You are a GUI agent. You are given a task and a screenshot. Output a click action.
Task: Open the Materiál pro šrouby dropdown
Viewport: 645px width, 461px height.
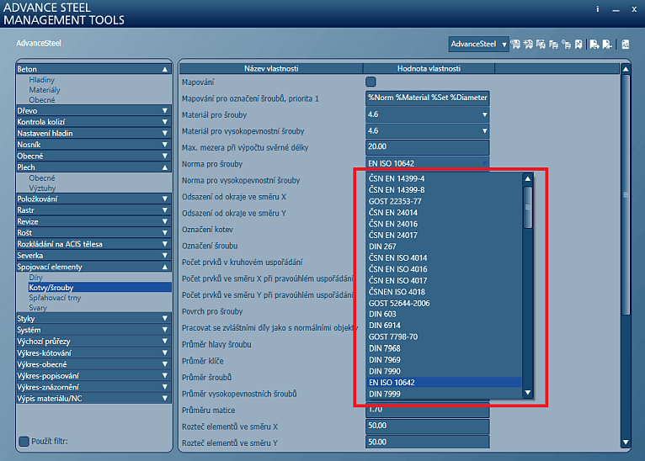(428, 114)
